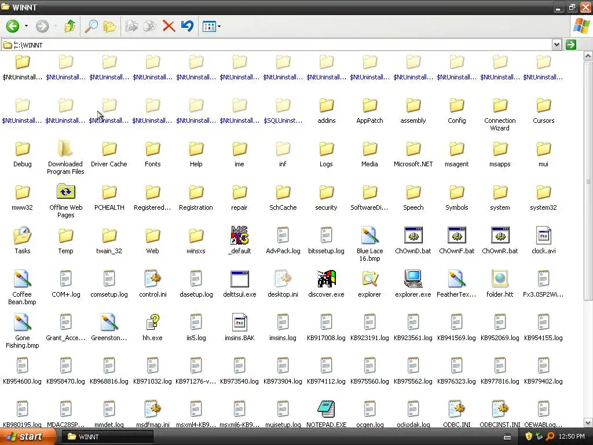Select the _default MS-DOS shortcut
The height and width of the screenshot is (445, 593).
(239, 240)
